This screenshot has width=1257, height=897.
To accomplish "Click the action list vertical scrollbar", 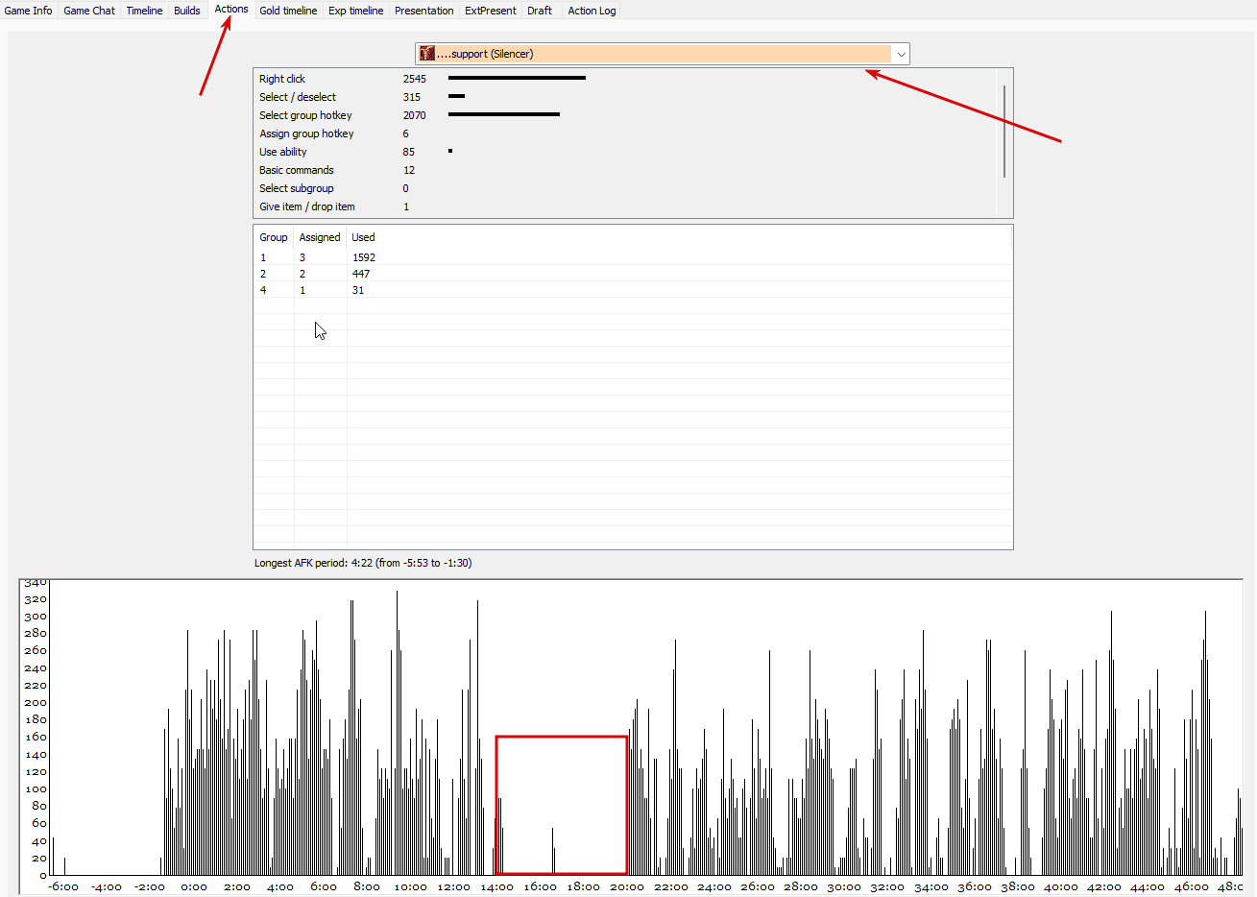I will pos(1004,132).
